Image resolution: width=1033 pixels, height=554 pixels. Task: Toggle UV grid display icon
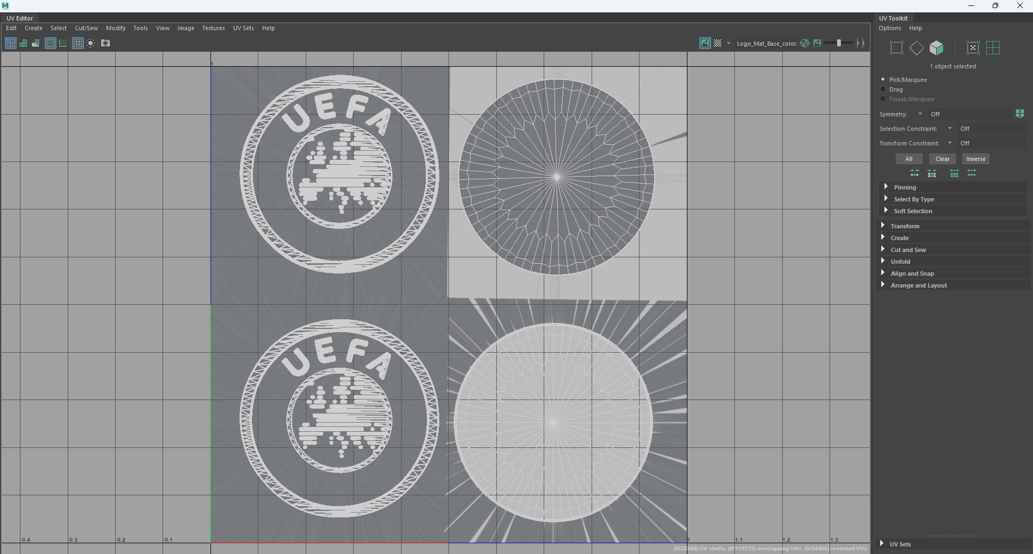[78, 43]
